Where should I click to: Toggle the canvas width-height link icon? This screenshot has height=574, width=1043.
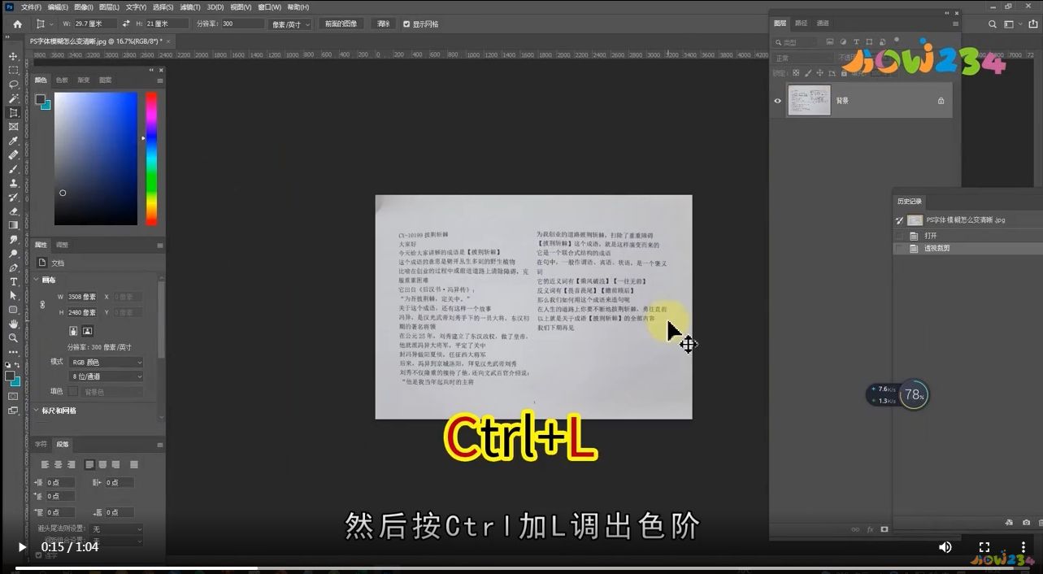[x=42, y=304]
